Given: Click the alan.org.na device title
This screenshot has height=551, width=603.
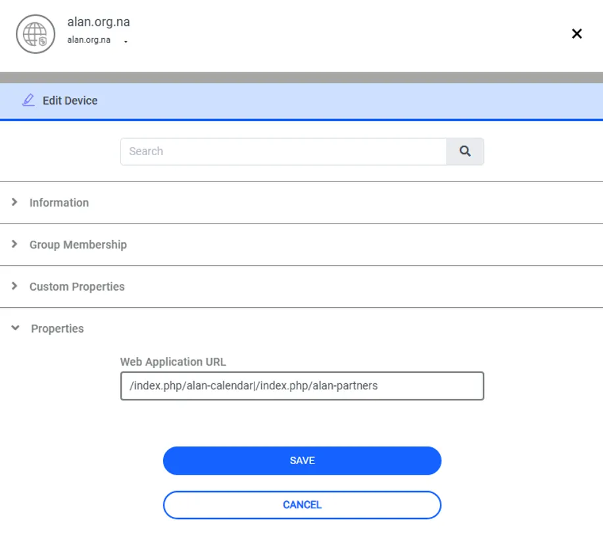Looking at the screenshot, I should (x=99, y=22).
